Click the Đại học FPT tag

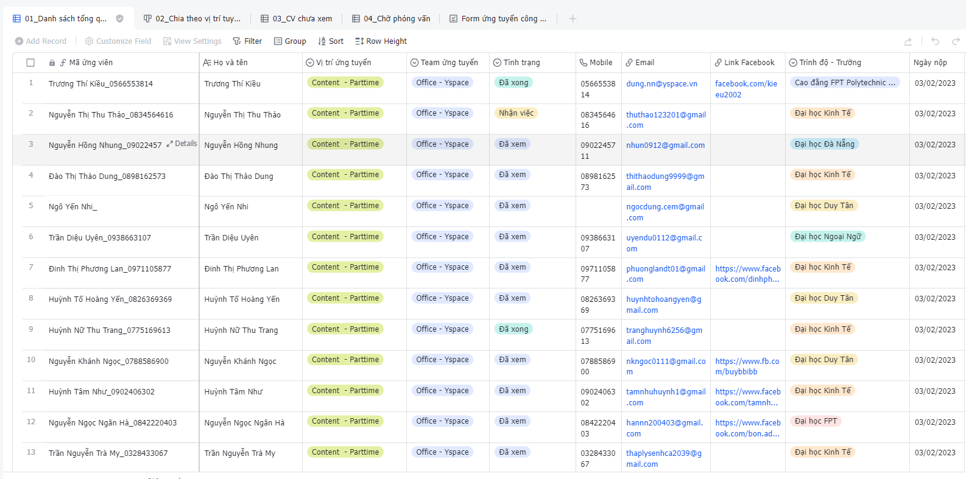(x=816, y=421)
